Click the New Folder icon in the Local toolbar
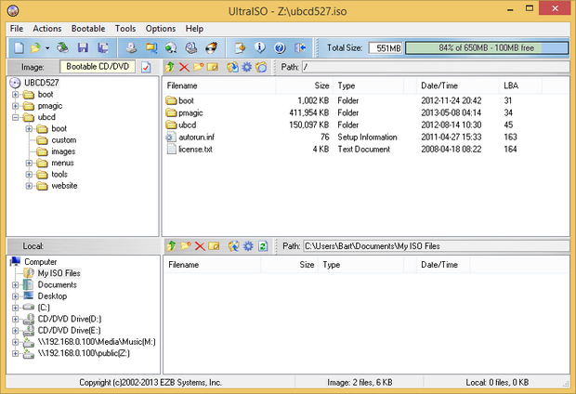 pyautogui.click(x=186, y=246)
